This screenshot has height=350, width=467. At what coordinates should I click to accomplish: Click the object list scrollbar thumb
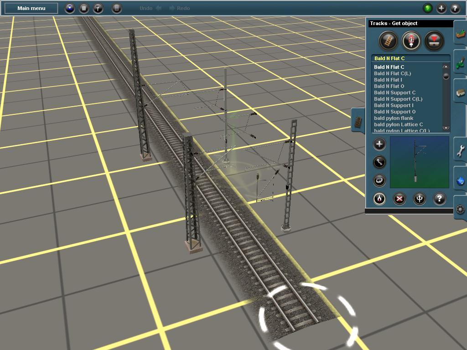pyautogui.click(x=446, y=76)
